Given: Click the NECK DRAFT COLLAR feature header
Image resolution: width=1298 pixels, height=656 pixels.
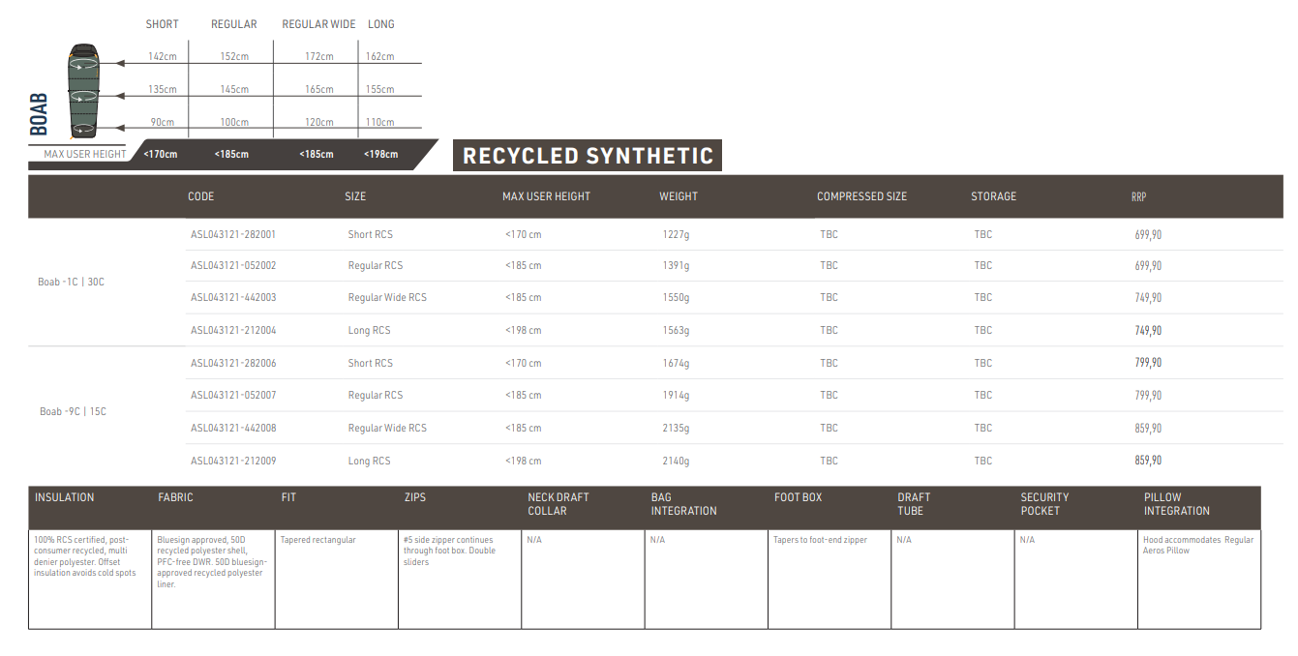Looking at the screenshot, I should click(x=558, y=504).
